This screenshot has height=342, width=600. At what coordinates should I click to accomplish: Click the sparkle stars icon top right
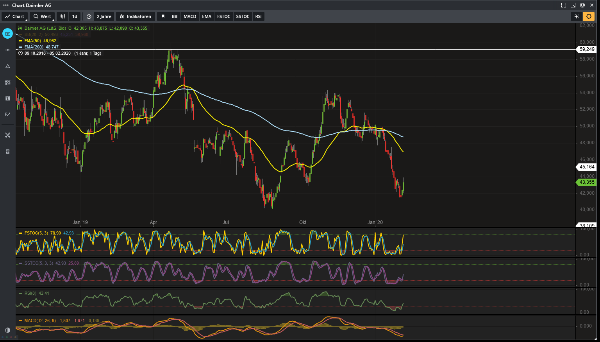[577, 16]
